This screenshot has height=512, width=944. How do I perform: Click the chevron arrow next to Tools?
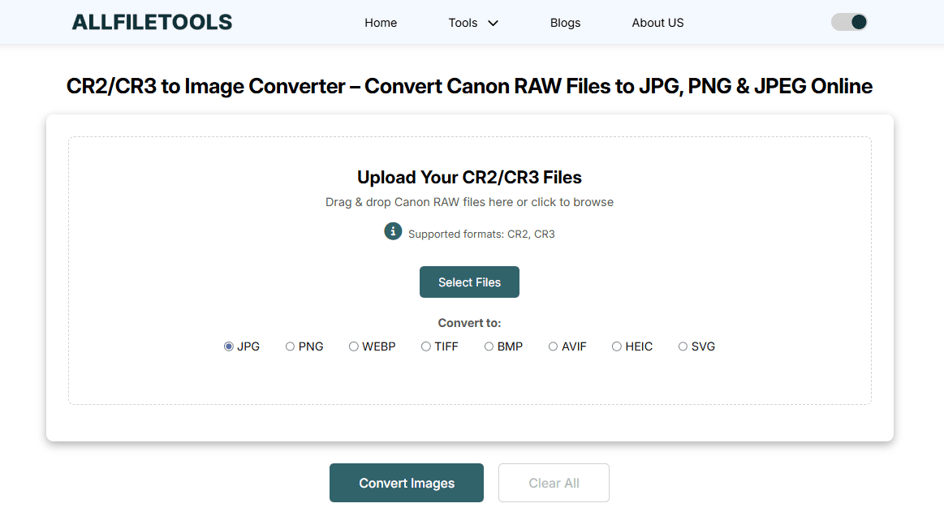click(x=493, y=23)
